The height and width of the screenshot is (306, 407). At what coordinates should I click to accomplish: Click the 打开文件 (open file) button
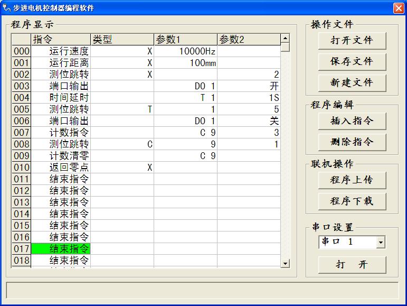352,41
